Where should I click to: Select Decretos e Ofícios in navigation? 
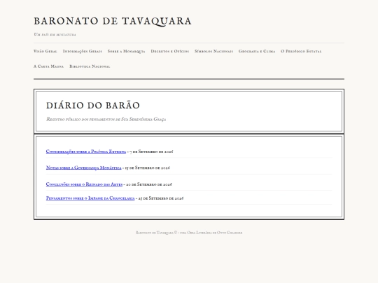(x=170, y=51)
